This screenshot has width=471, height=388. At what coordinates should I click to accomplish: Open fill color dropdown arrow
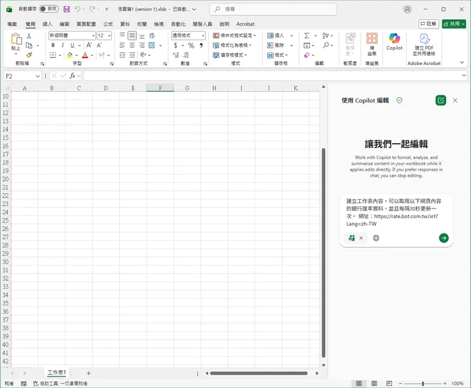click(76, 55)
